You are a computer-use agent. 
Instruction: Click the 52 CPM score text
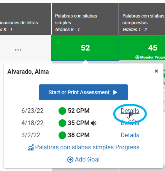click(79, 111)
